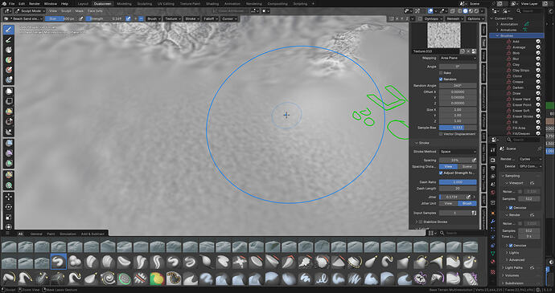Click the asset shelf search field
The width and height of the screenshot is (555, 293).
pyautogui.click(x=462, y=234)
